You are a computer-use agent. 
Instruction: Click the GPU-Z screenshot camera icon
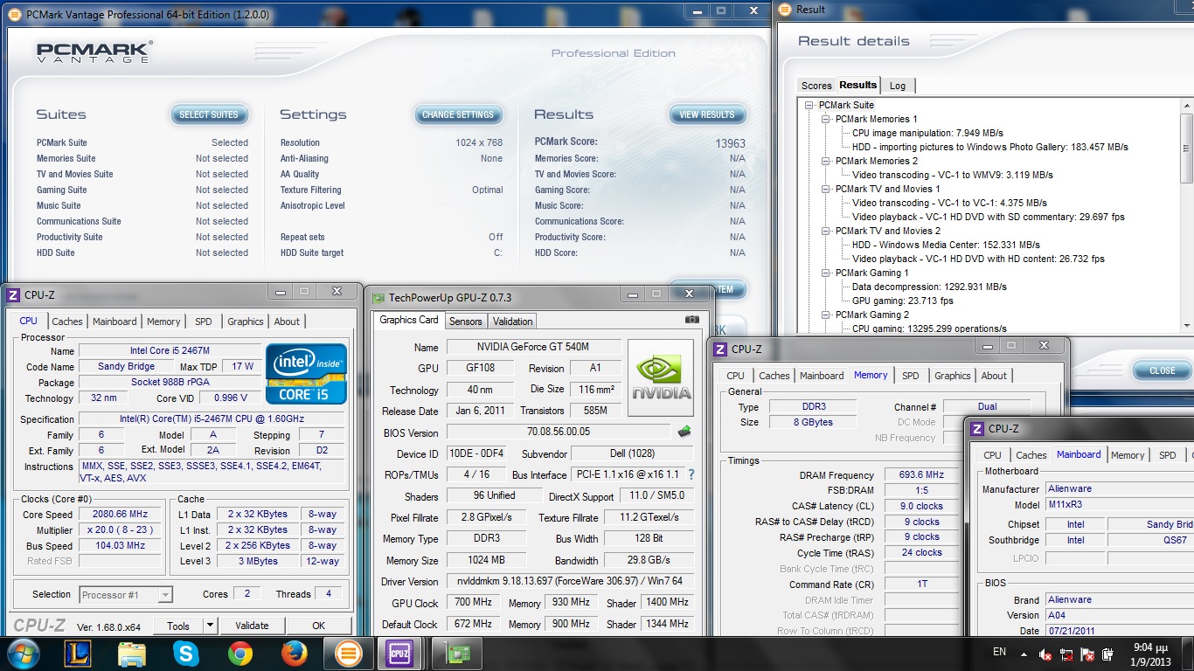click(x=692, y=320)
